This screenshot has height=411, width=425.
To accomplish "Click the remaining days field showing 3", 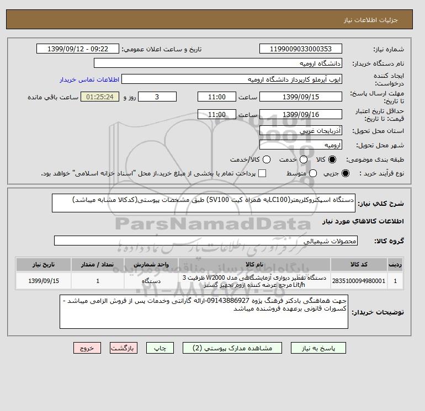I will (157, 97).
